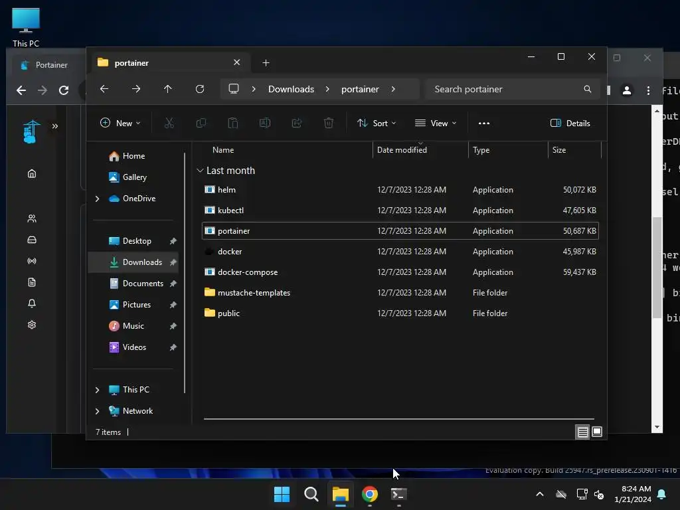This screenshot has height=510, width=680.
Task: Open the See more ellipsis menu
Action: tap(484, 123)
